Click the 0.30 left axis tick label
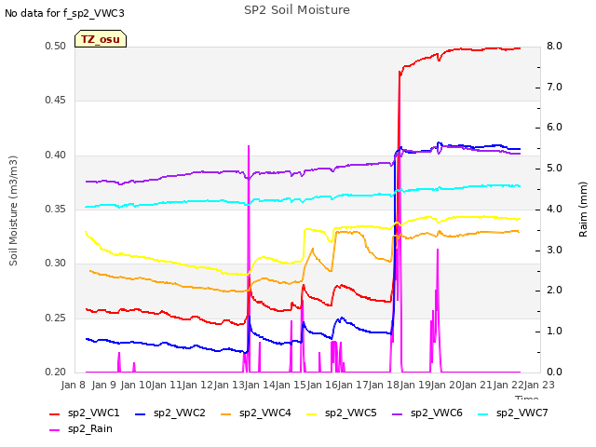 pos(56,263)
